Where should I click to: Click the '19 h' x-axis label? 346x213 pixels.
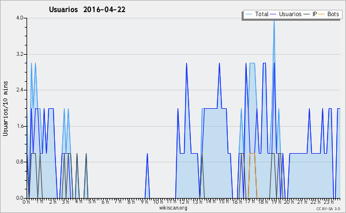pos(276,202)
